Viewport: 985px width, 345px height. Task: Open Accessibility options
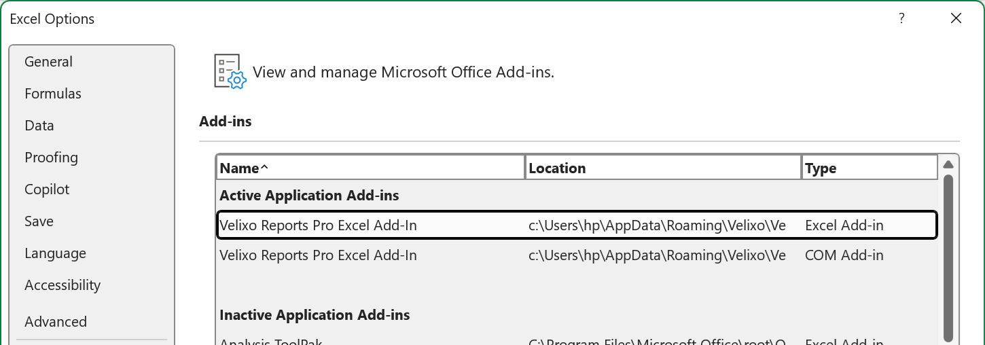pyautogui.click(x=62, y=285)
